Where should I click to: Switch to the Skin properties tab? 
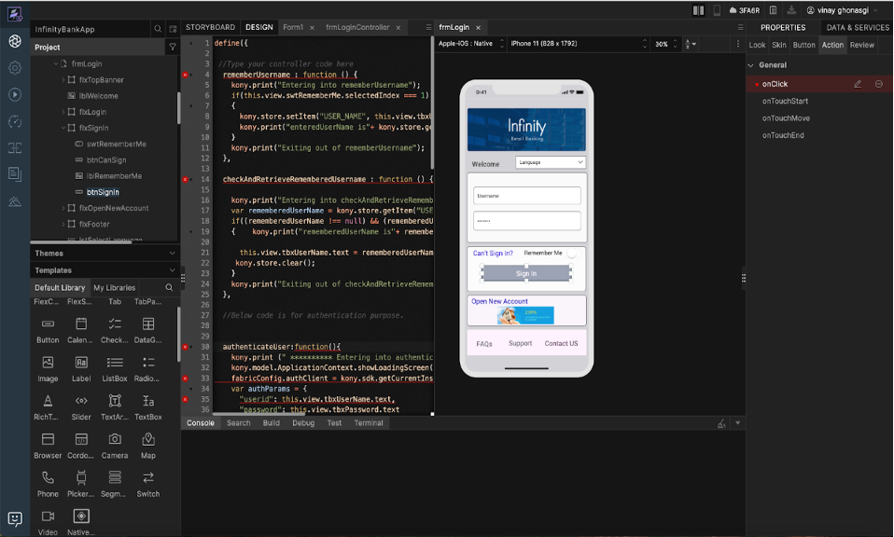[x=778, y=45]
